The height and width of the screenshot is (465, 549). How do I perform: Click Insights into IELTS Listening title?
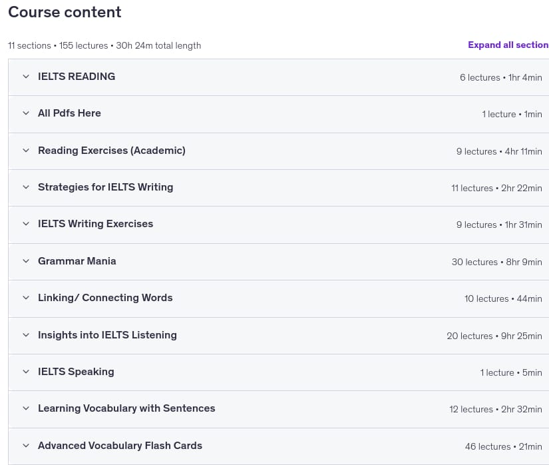pos(107,335)
